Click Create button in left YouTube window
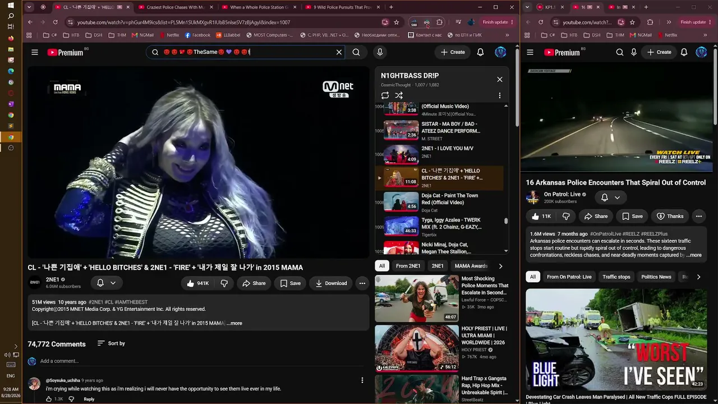This screenshot has width=718, height=404. click(453, 52)
